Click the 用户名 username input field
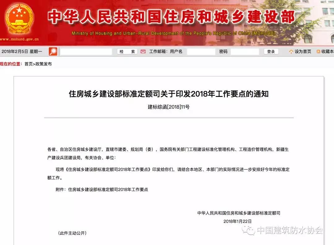 [x=201, y=52]
